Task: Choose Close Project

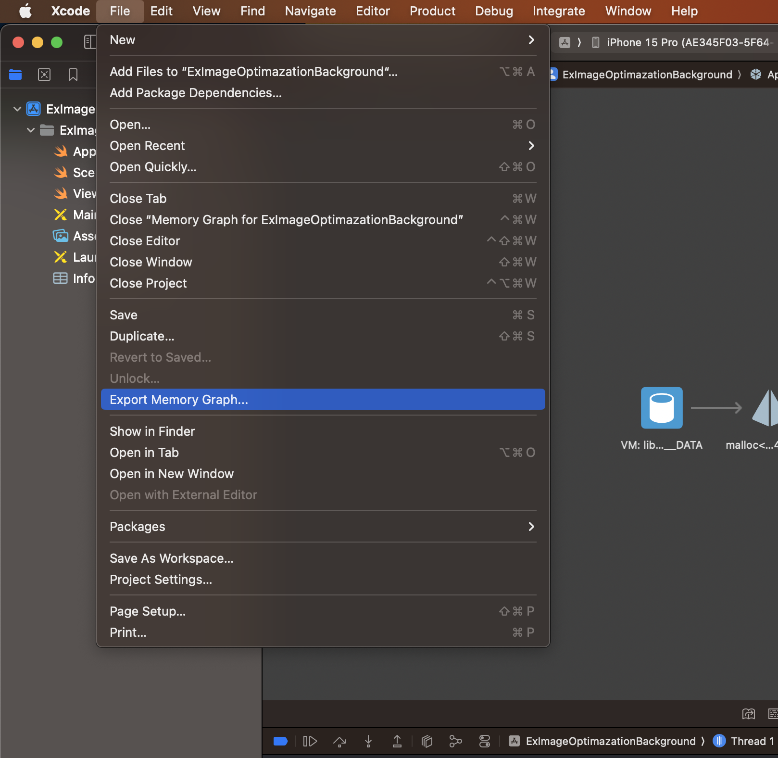Action: tap(323, 283)
